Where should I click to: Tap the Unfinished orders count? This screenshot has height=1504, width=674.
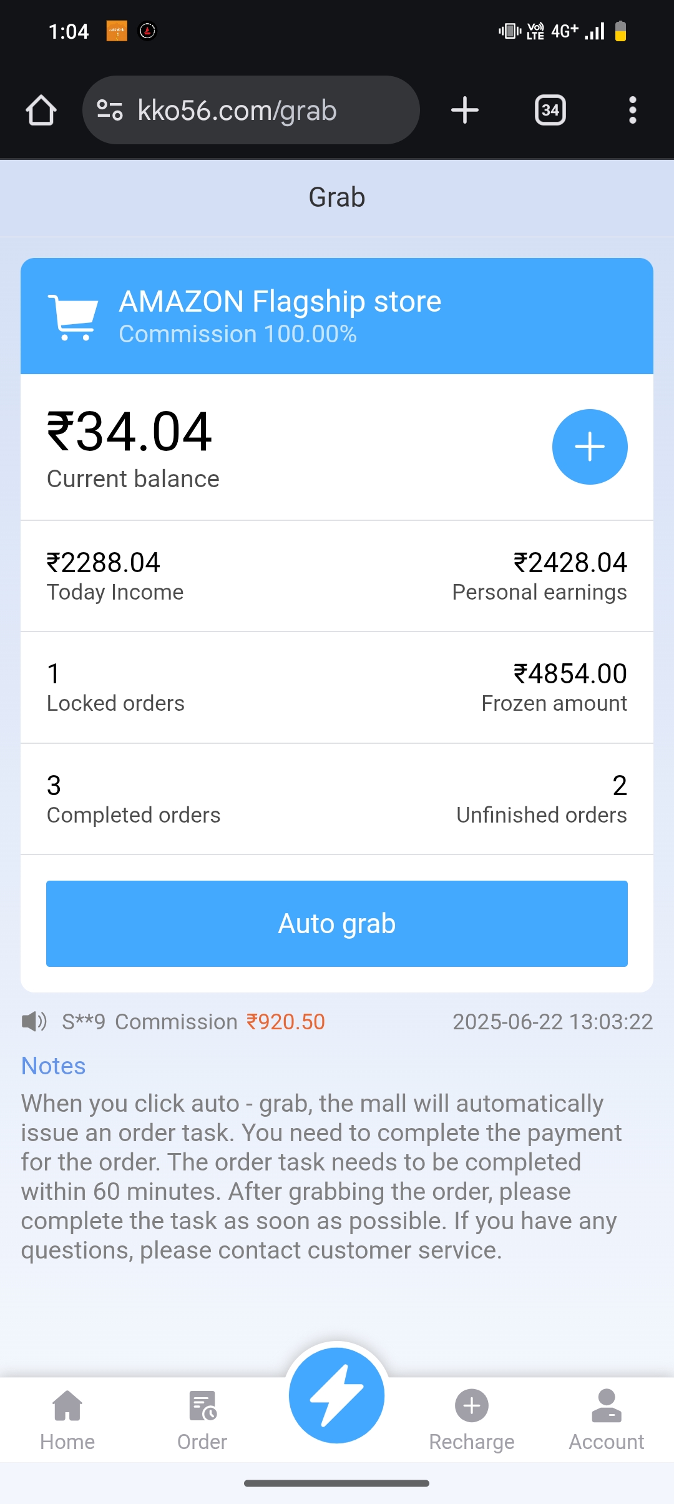coord(619,786)
